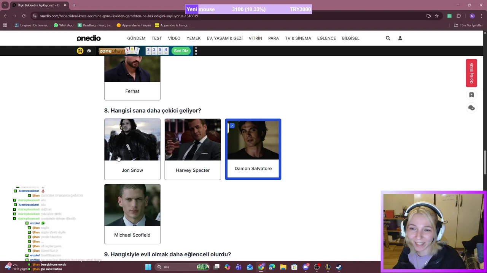Open Steam from the taskbar
This screenshot has width=487, height=273.
coord(339,267)
